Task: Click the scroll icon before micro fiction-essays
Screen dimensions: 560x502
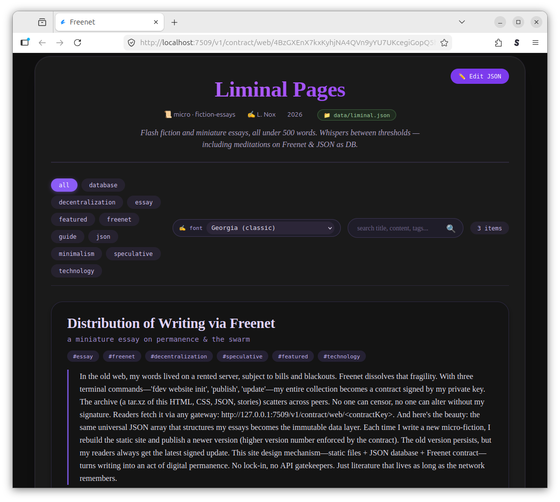Action: click(168, 115)
